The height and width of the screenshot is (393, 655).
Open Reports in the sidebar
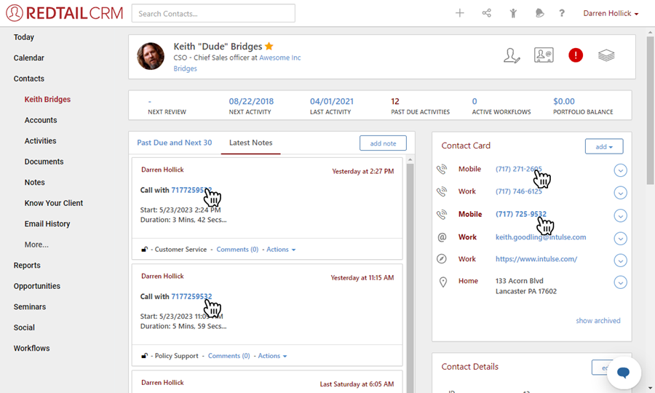point(27,265)
